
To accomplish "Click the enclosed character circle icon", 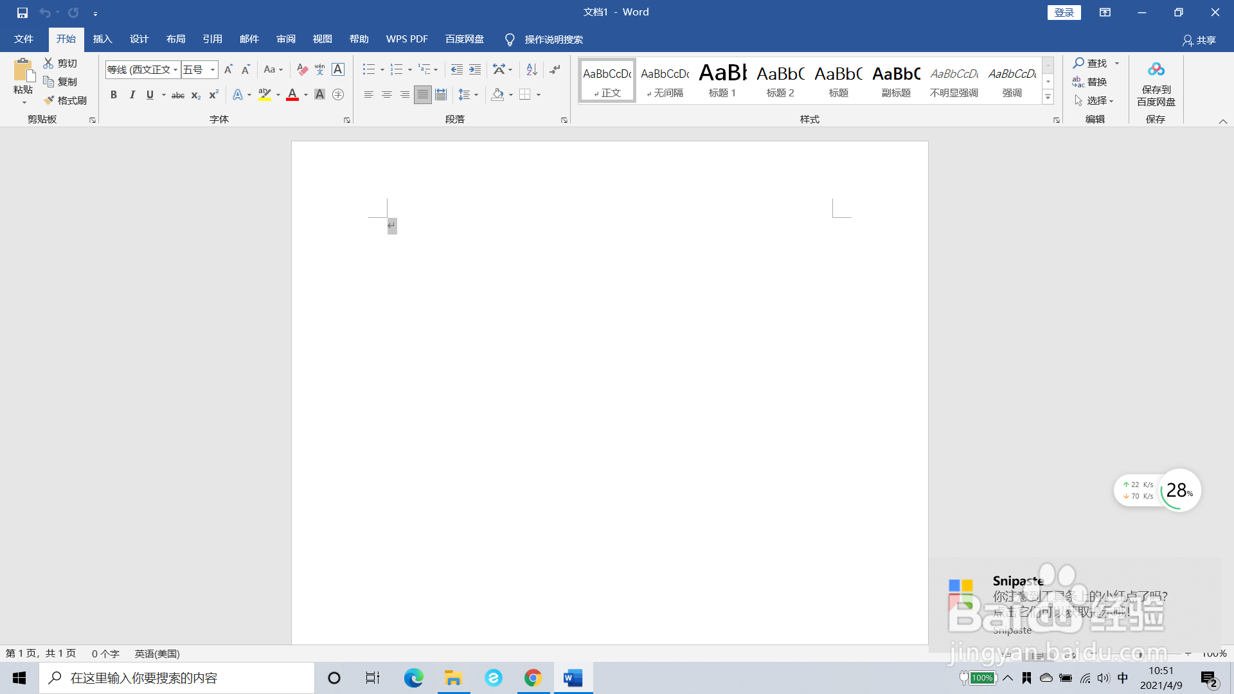I will point(338,94).
